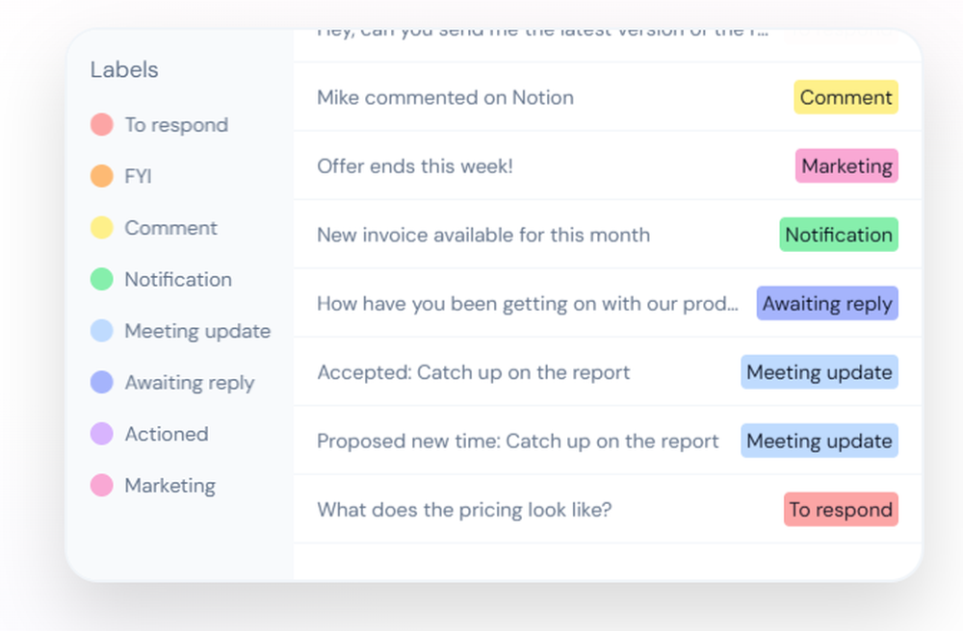Click the pink Marketing label dot
Screen dimensions: 963x631
(x=102, y=485)
